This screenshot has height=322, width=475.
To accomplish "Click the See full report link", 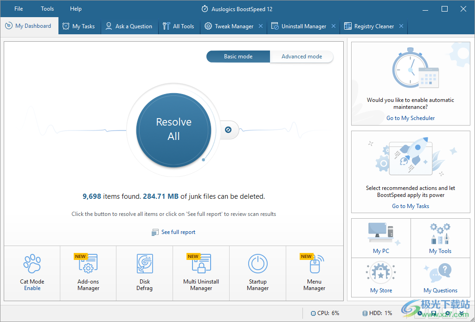I will pyautogui.click(x=178, y=232).
